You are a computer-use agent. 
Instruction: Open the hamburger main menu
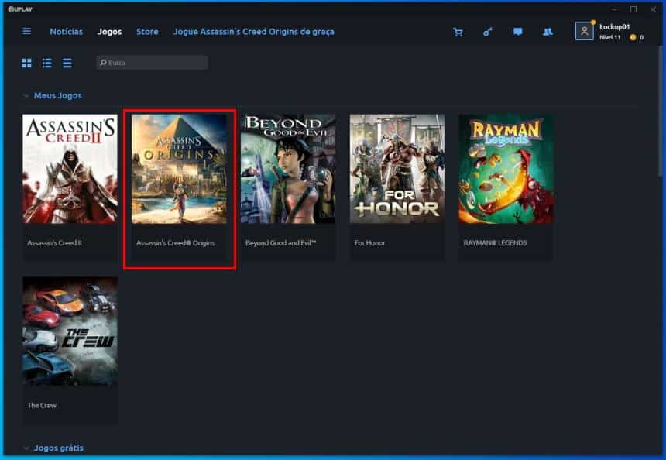tap(26, 32)
